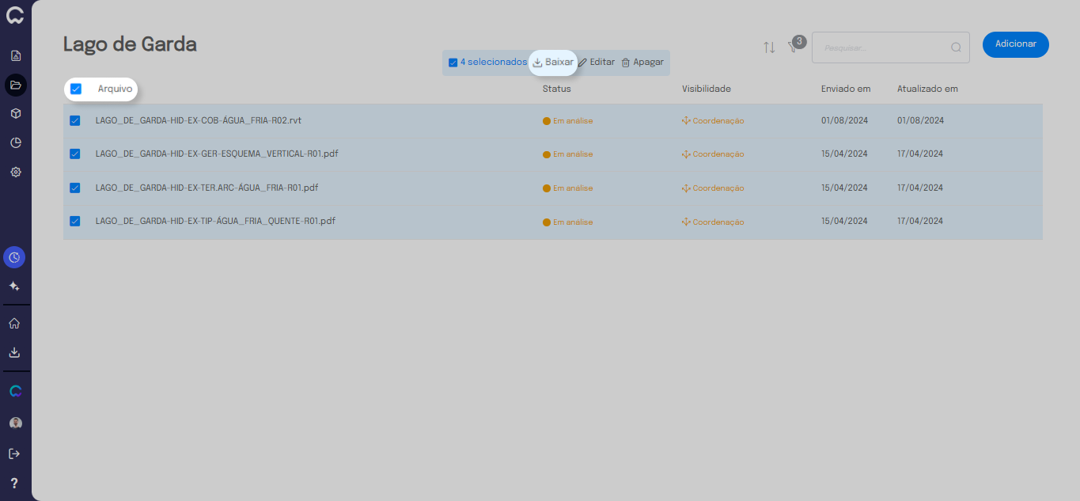Image resolution: width=1080 pixels, height=501 pixels.
Task: Deselect the ÁGUA_FRIA_QUENTE-R01.pdf row checkbox
Action: [75, 222]
